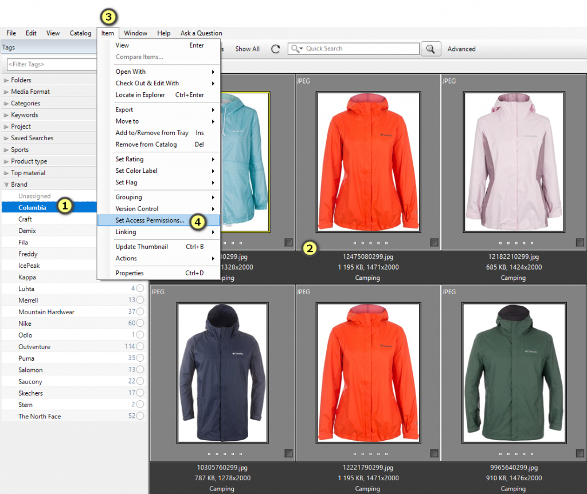The height and width of the screenshot is (494, 587).
Task: Toggle the circle next to Nike tag
Action: pos(140,323)
